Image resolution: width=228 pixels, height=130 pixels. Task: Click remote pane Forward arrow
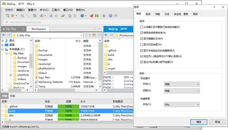pos(111,35)
